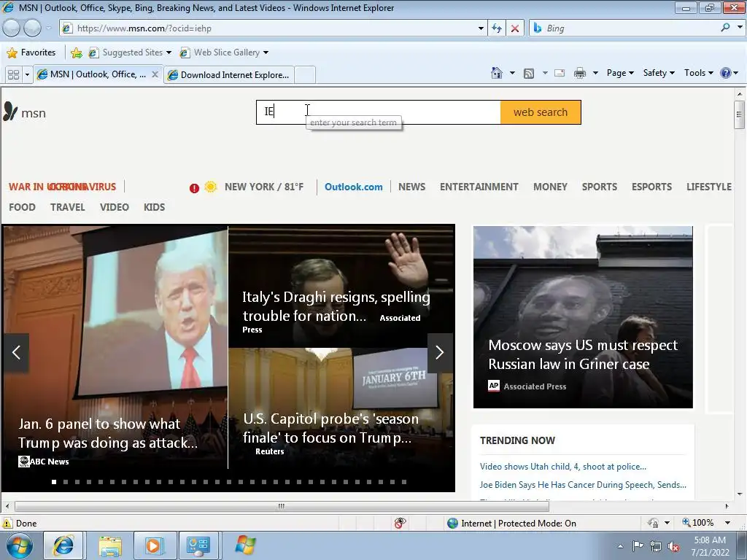
Task: Click the horizontal scrollbar thumb
Action: tap(282, 506)
